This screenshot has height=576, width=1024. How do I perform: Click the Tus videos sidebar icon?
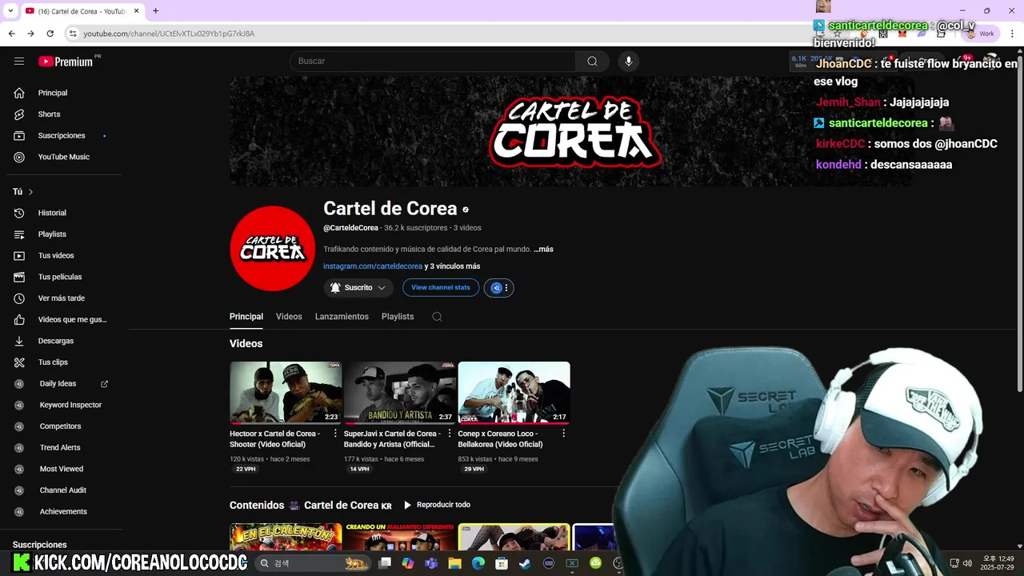tap(19, 256)
